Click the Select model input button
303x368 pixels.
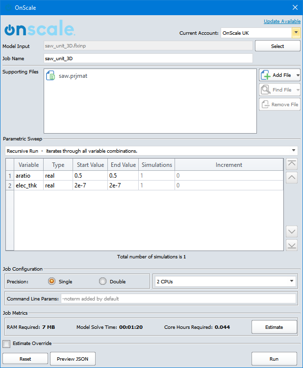(278, 46)
